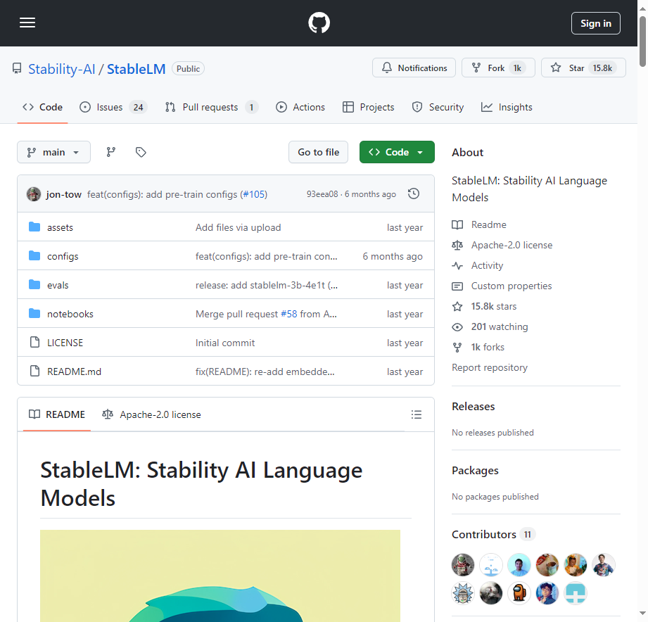Image resolution: width=648 pixels, height=622 pixels.
Task: Open the Stability-AI owner link
Action: pos(62,69)
